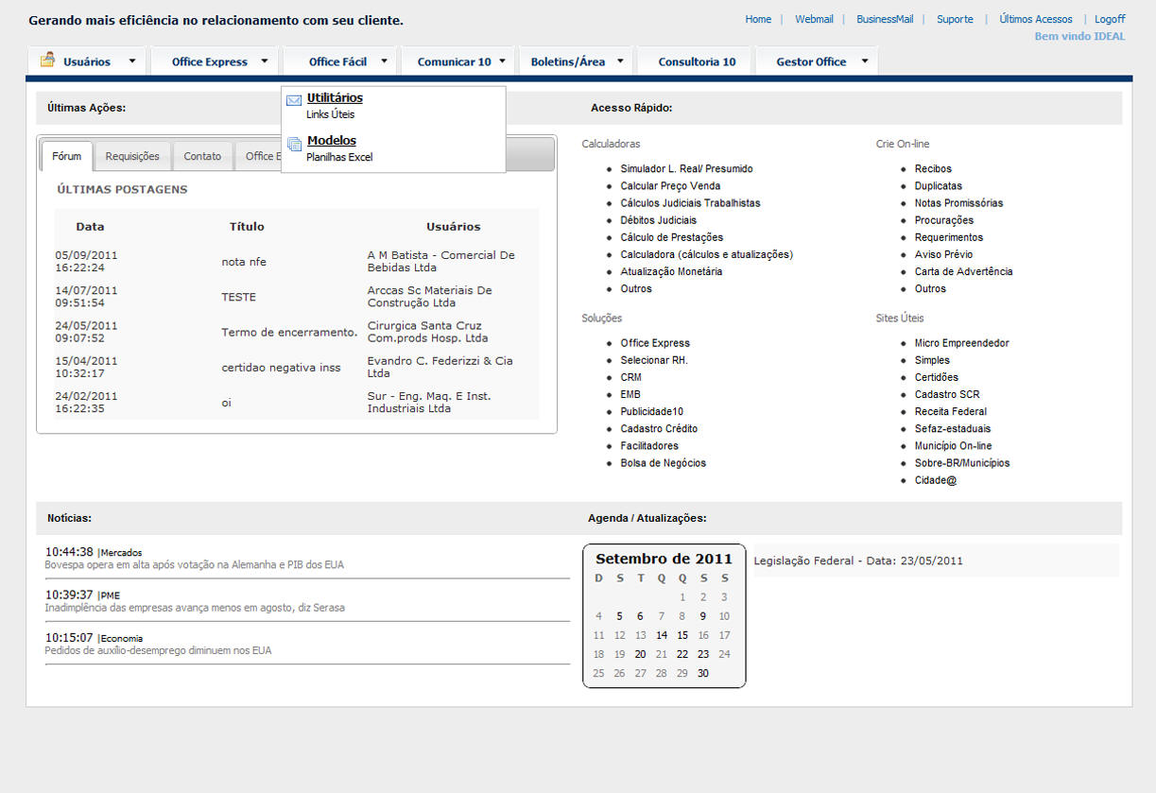Click Outros under Calculadoras
This screenshot has height=793, width=1156.
pyautogui.click(x=636, y=288)
